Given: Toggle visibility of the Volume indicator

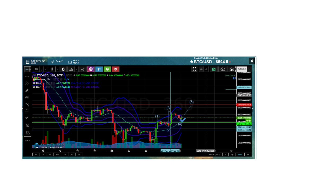Looking at the screenshot, I should [x=55, y=79].
